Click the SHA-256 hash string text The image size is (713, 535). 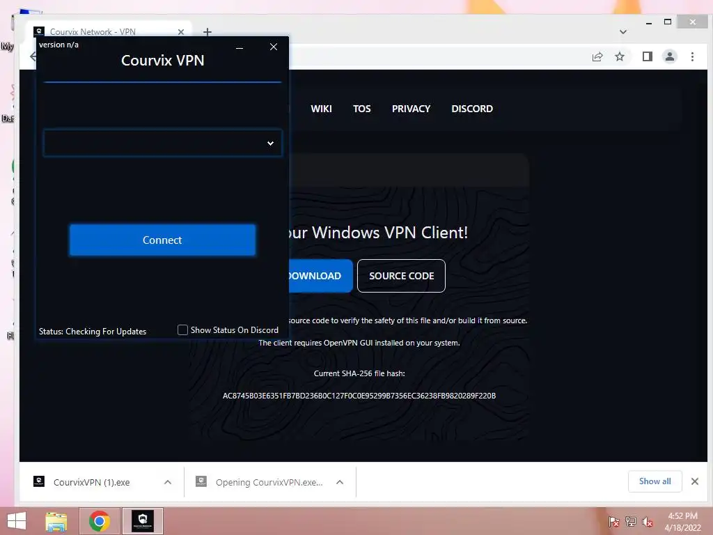pyautogui.click(x=359, y=396)
